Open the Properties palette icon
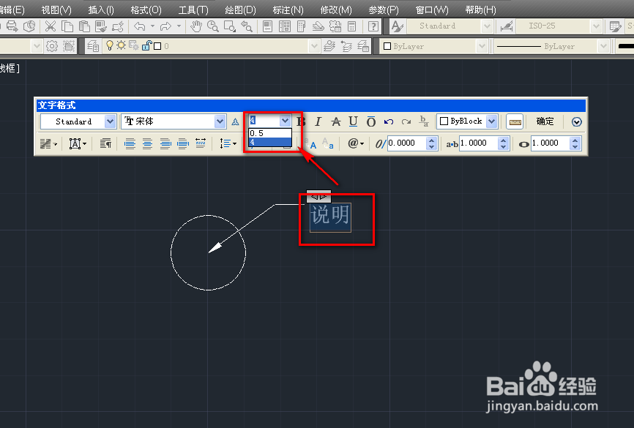Image resolution: width=634 pixels, height=428 pixels. [x=268, y=26]
